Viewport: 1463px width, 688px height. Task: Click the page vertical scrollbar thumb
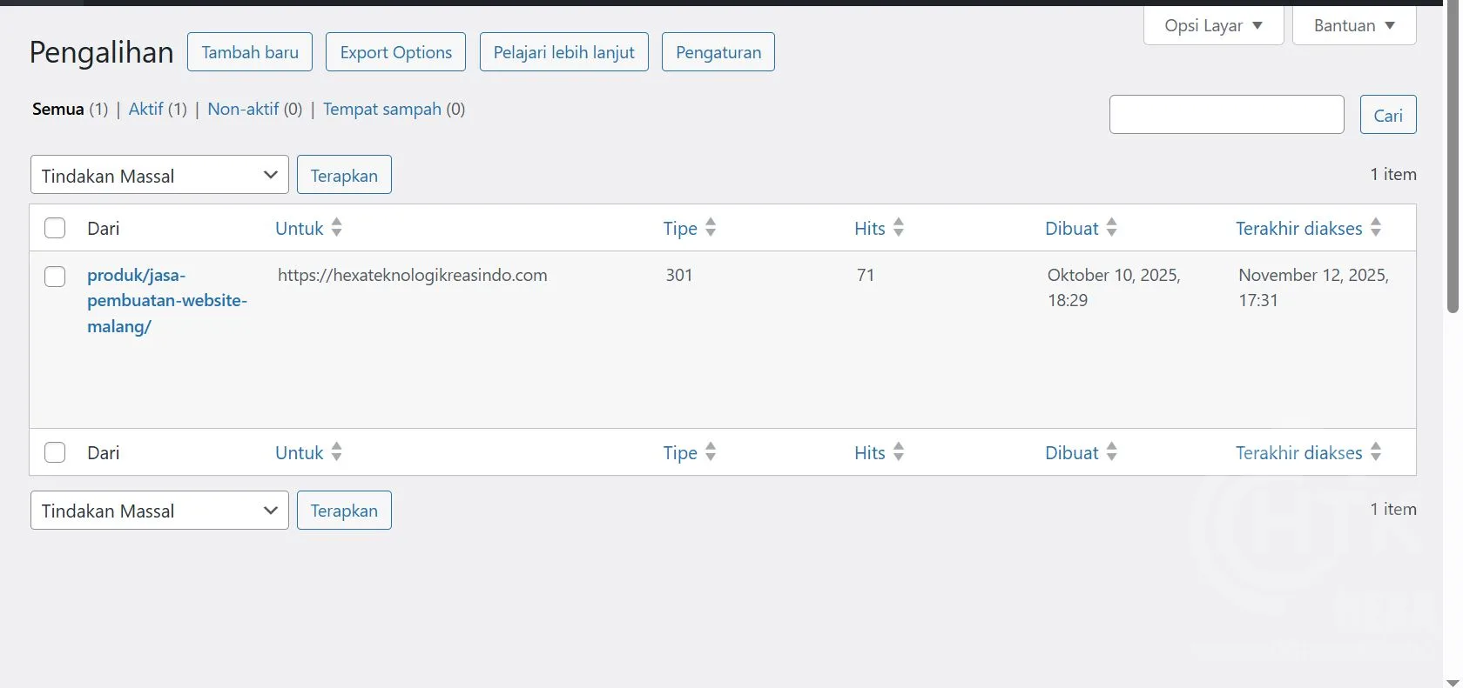(x=1452, y=157)
